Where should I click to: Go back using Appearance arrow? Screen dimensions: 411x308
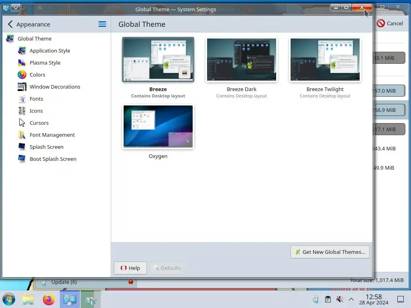click(x=10, y=24)
